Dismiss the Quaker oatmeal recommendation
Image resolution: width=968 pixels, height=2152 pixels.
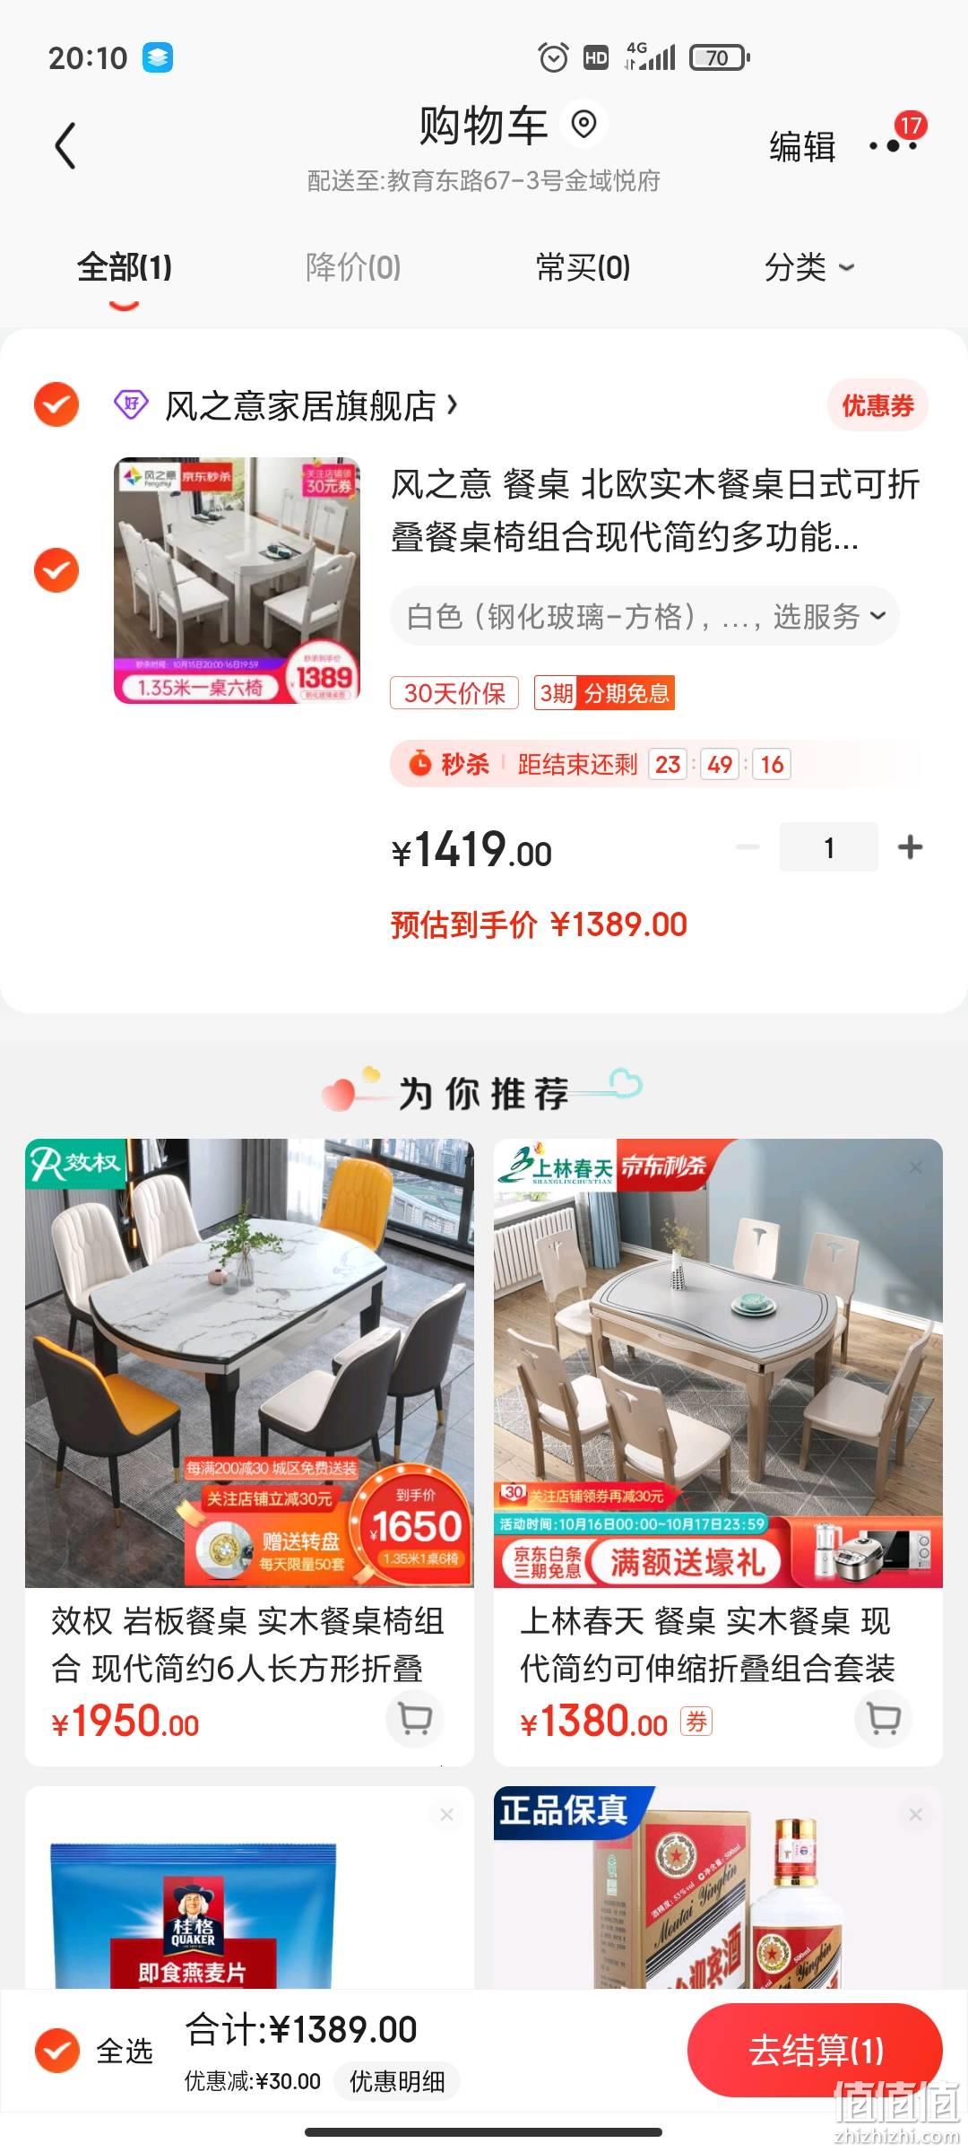(x=446, y=1815)
